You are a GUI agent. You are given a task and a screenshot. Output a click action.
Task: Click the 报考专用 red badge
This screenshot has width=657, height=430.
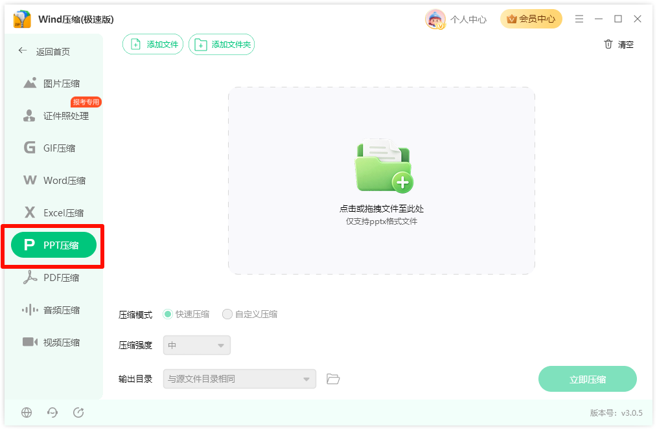86,102
